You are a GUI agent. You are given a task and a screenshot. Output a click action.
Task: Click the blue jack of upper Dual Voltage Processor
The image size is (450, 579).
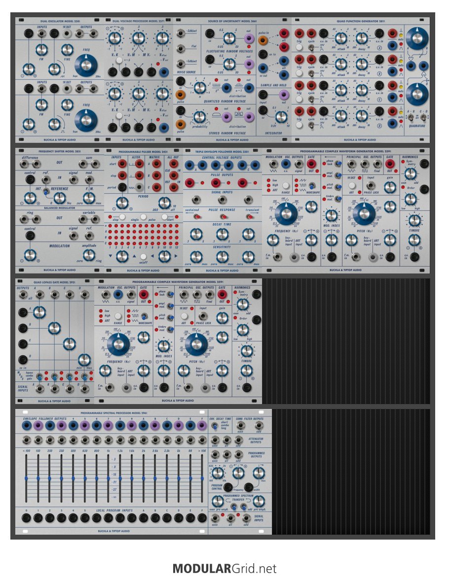[163, 71]
